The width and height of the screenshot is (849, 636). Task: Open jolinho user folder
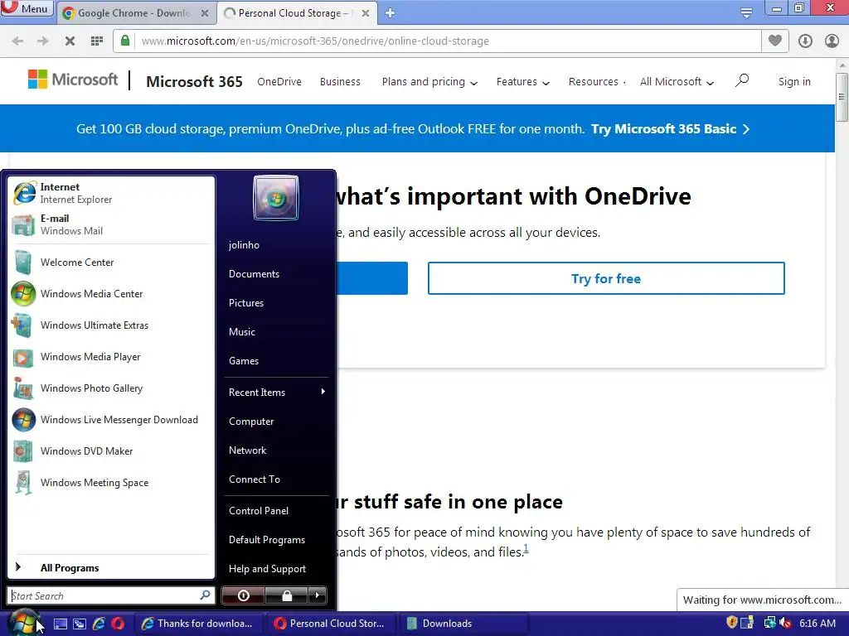(276, 245)
